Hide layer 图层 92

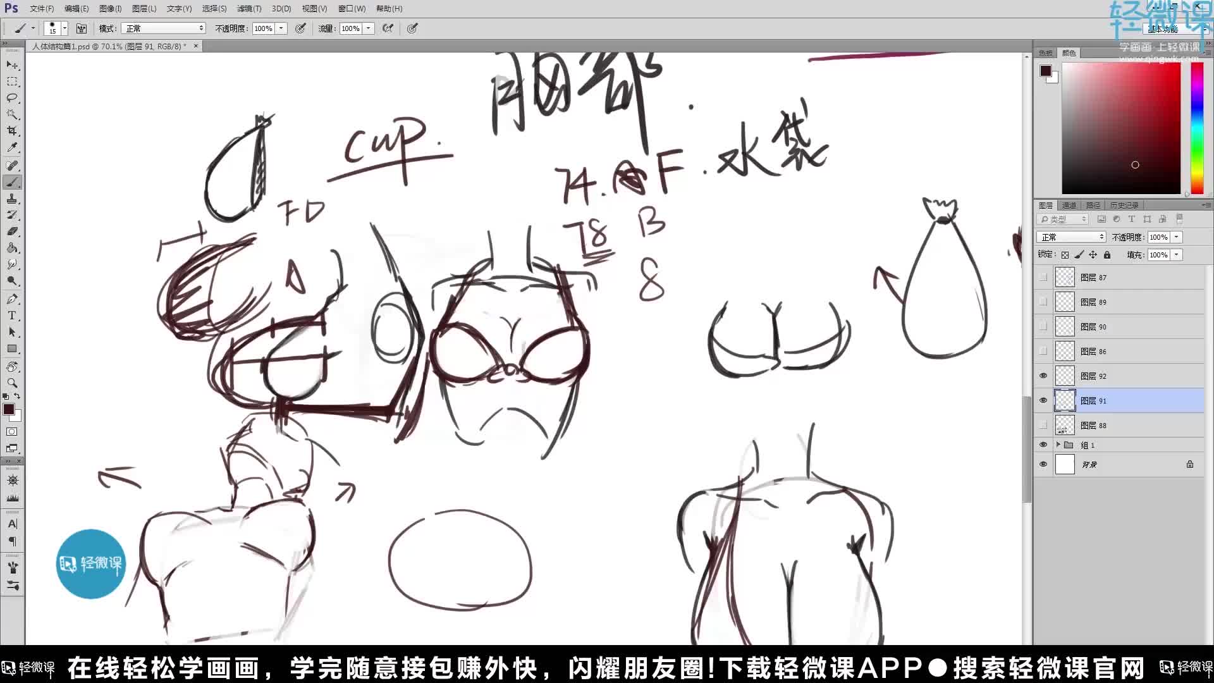coord(1043,376)
